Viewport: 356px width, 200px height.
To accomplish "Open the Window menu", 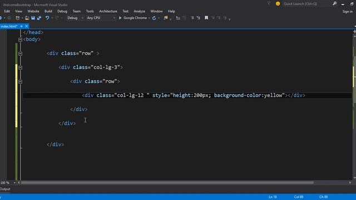I will (156, 11).
